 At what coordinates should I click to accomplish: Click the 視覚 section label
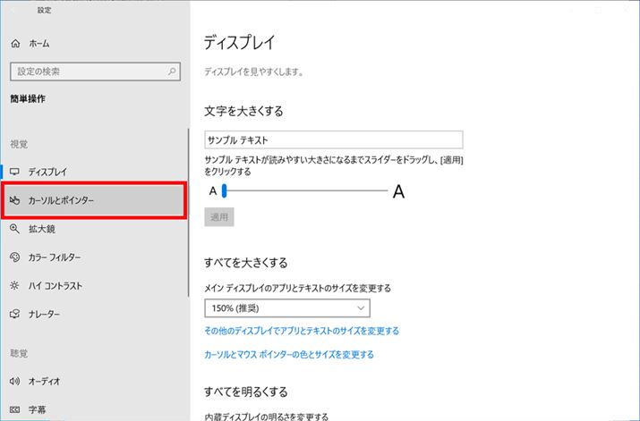[19, 144]
